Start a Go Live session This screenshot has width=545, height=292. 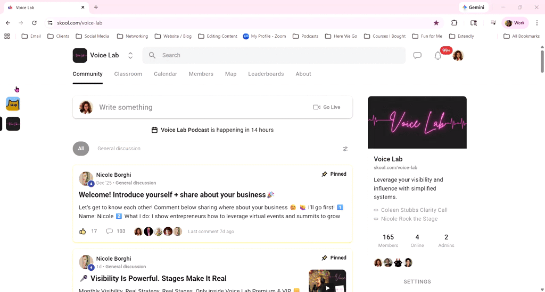click(327, 107)
